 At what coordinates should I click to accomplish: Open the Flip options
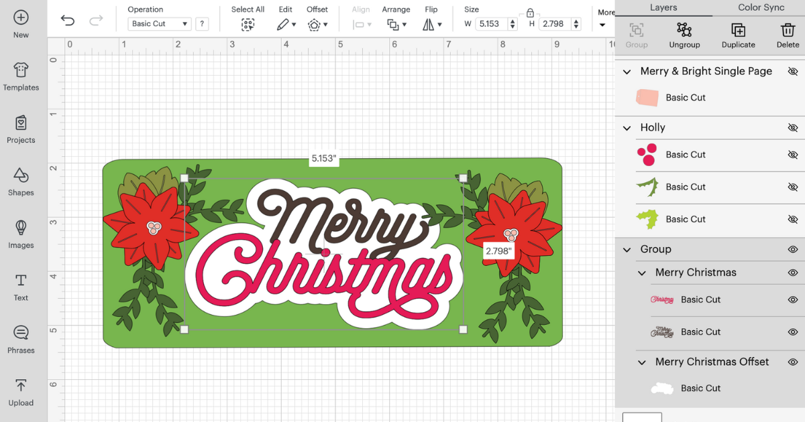click(432, 25)
